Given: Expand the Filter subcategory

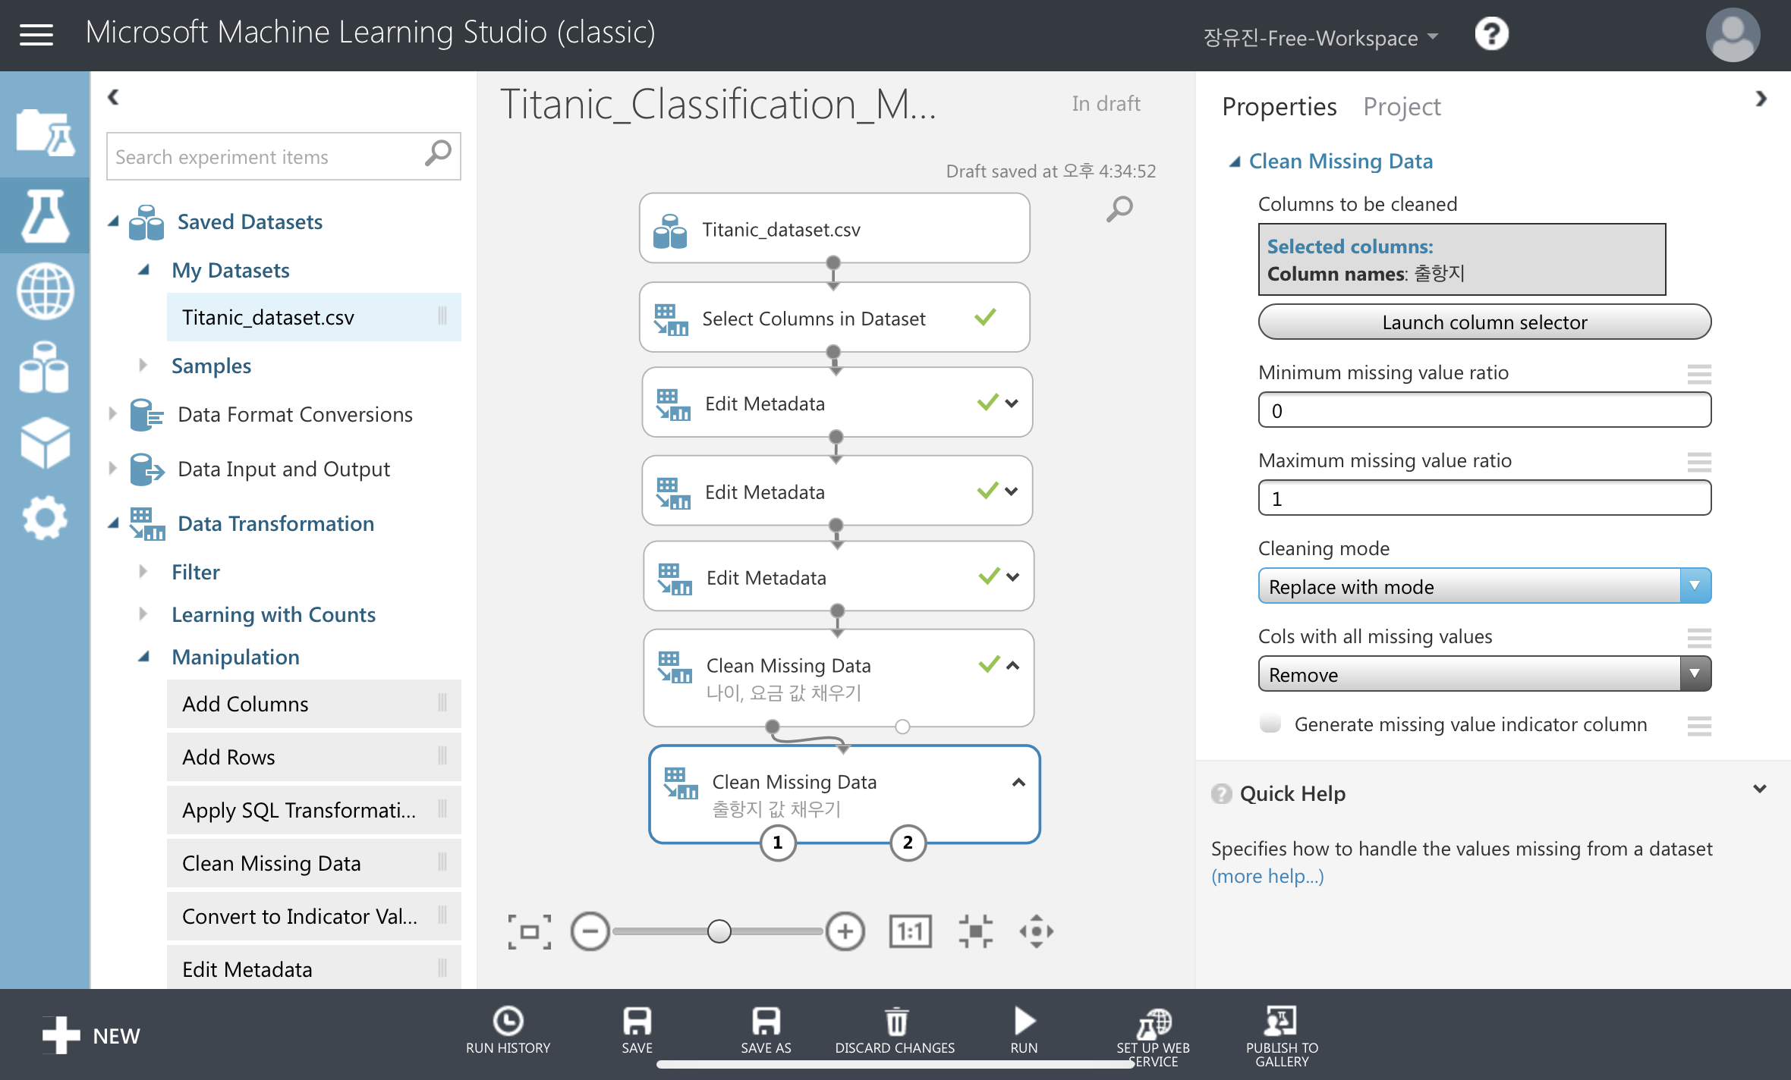Looking at the screenshot, I should 143,572.
